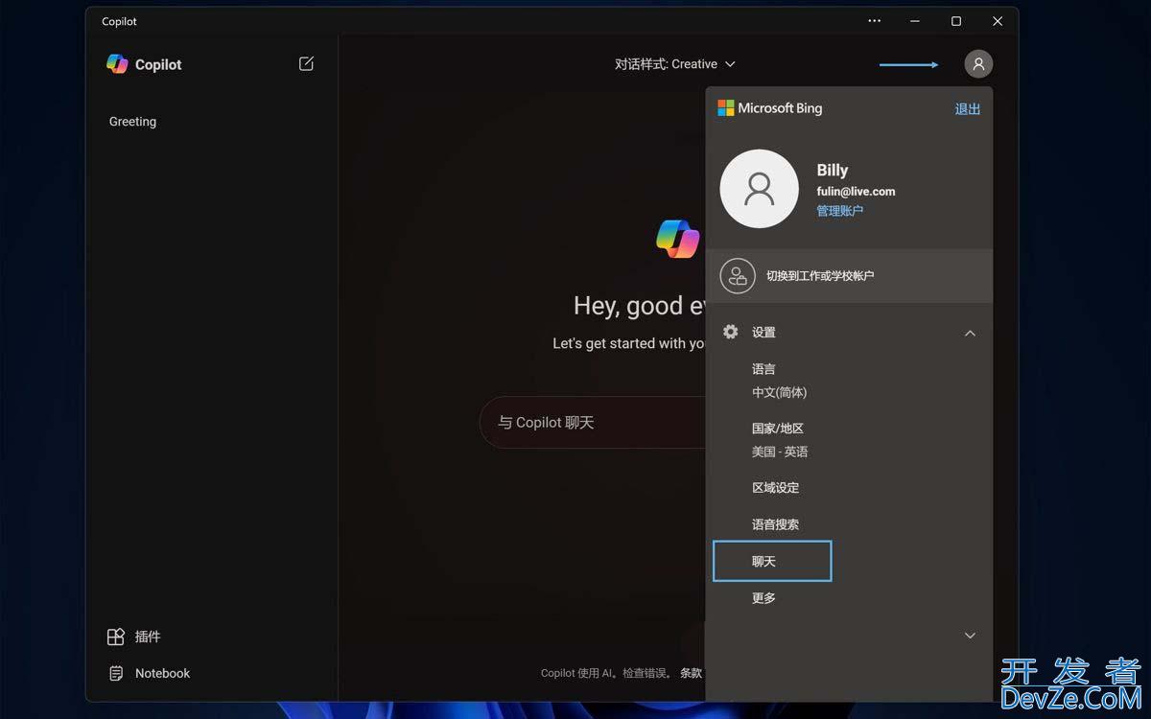Screen dimensions: 1151x719
Task: Open the Greeting conversation
Action: pos(132,122)
